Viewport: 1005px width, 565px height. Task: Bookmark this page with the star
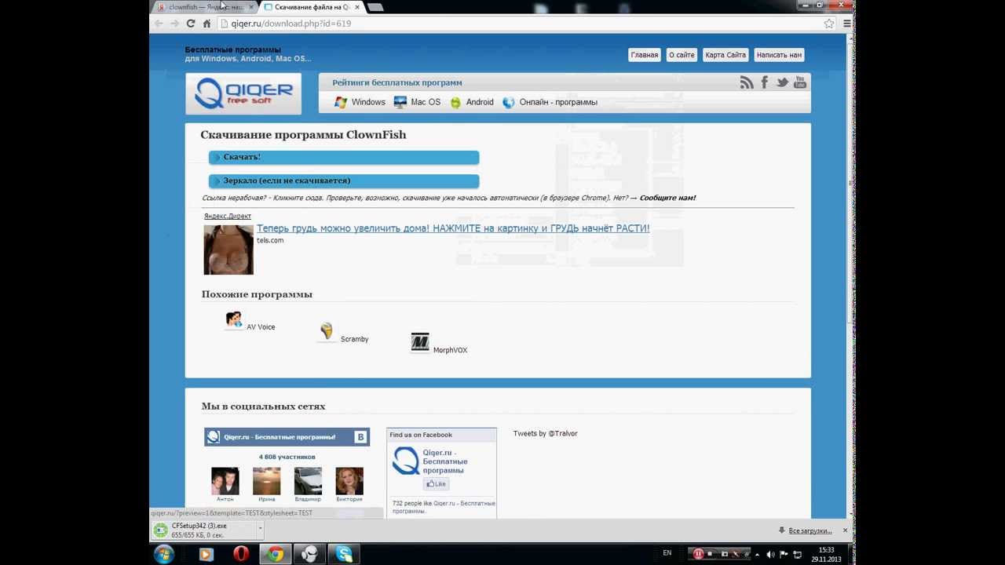click(x=829, y=24)
